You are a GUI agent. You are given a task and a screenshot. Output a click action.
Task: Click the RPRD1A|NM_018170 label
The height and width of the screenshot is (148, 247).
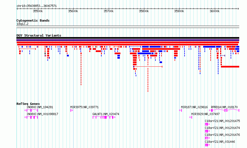[x=224, y=107]
